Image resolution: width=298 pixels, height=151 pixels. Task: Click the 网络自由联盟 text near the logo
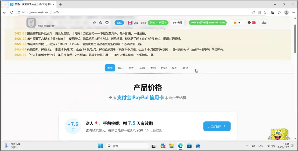(x=46, y=26)
